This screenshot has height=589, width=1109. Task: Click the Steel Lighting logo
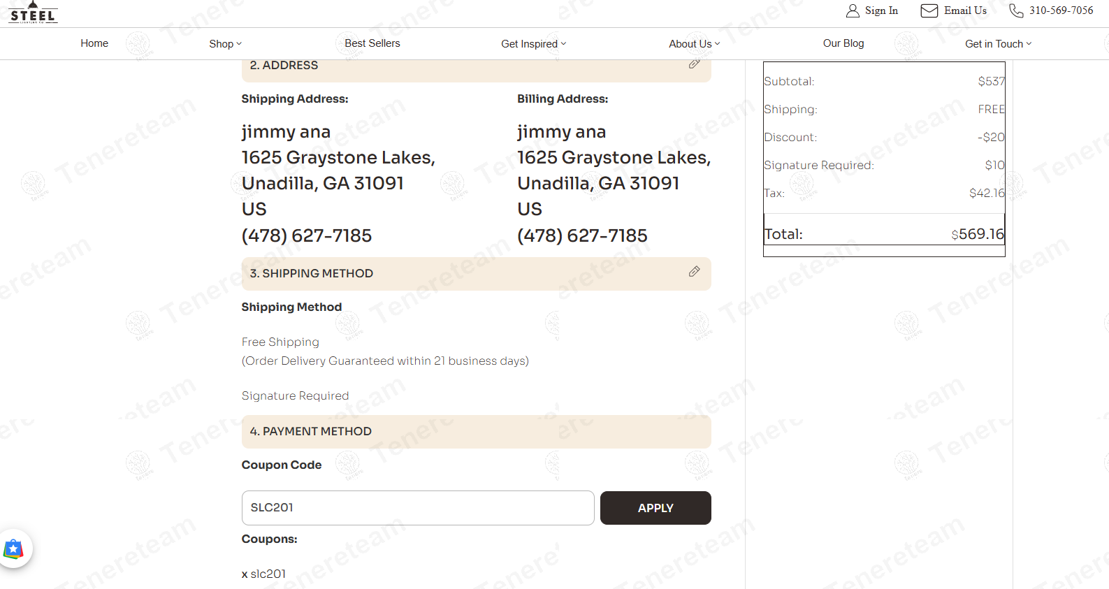click(33, 13)
